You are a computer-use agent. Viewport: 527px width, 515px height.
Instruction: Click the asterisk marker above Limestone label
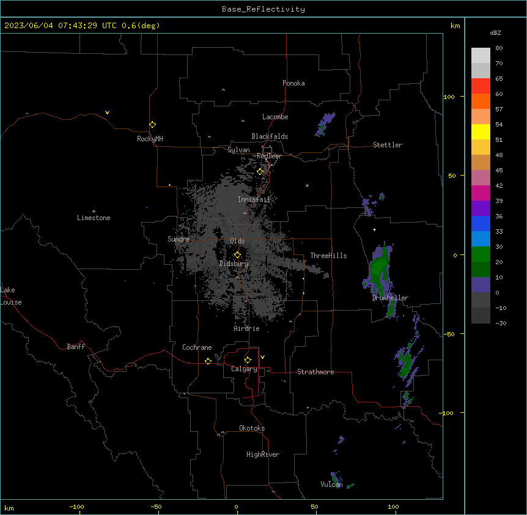[x=94, y=212]
